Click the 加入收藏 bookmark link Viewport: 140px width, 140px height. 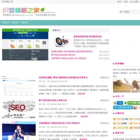coord(134,2)
